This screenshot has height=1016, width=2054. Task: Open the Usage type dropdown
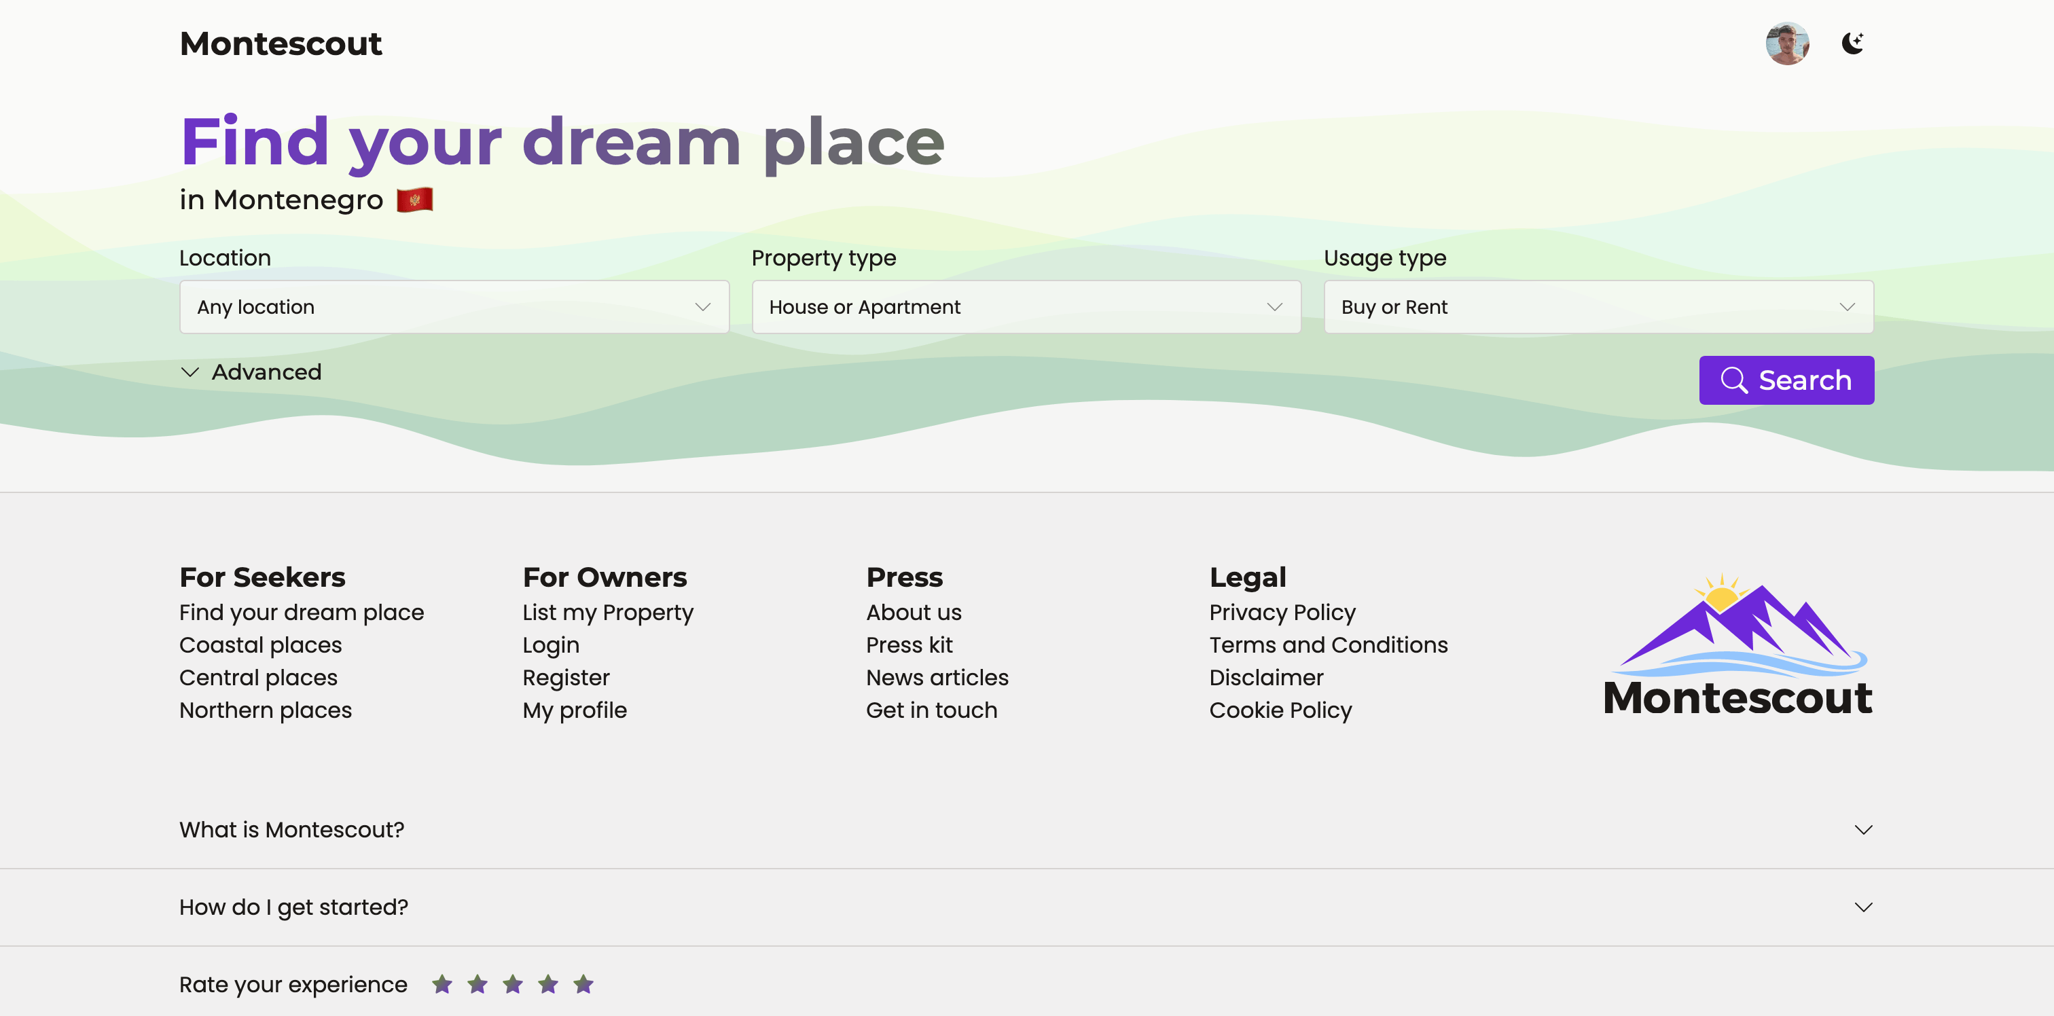tap(1598, 307)
